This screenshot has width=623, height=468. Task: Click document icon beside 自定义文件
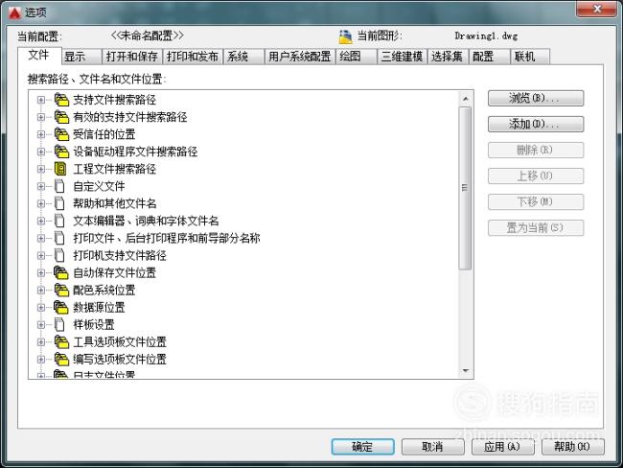[x=59, y=186]
